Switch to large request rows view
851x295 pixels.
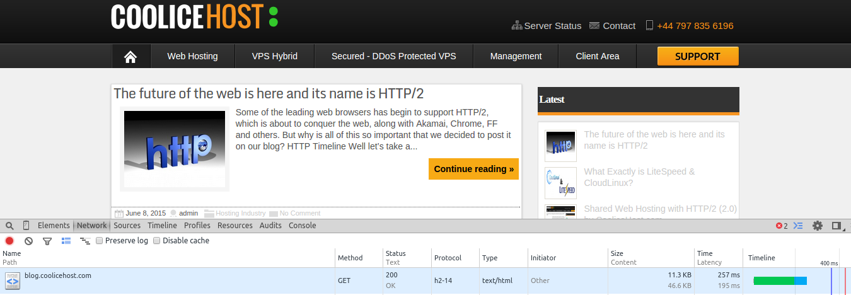(66, 241)
